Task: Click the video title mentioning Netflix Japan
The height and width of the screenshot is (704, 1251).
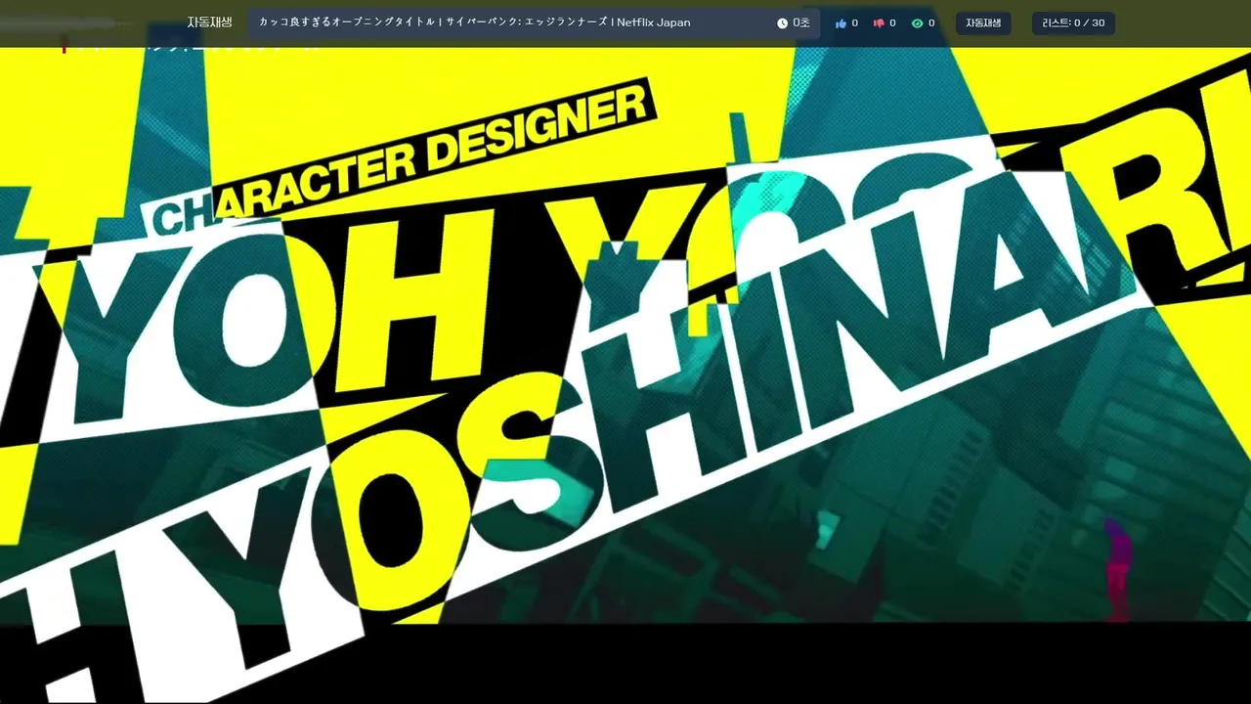Action: [x=474, y=22]
